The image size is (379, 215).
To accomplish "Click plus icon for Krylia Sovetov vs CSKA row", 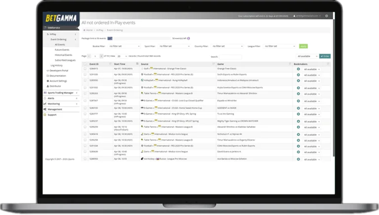I will pyautogui.click(x=298, y=88).
